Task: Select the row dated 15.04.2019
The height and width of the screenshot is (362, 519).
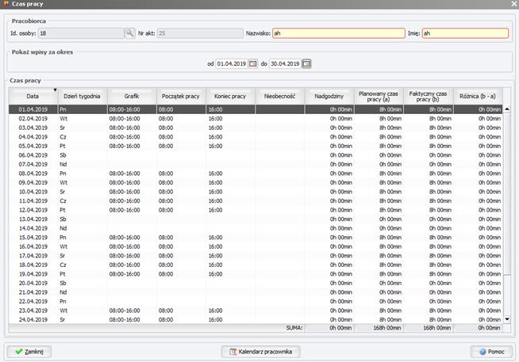Action: tap(256, 238)
